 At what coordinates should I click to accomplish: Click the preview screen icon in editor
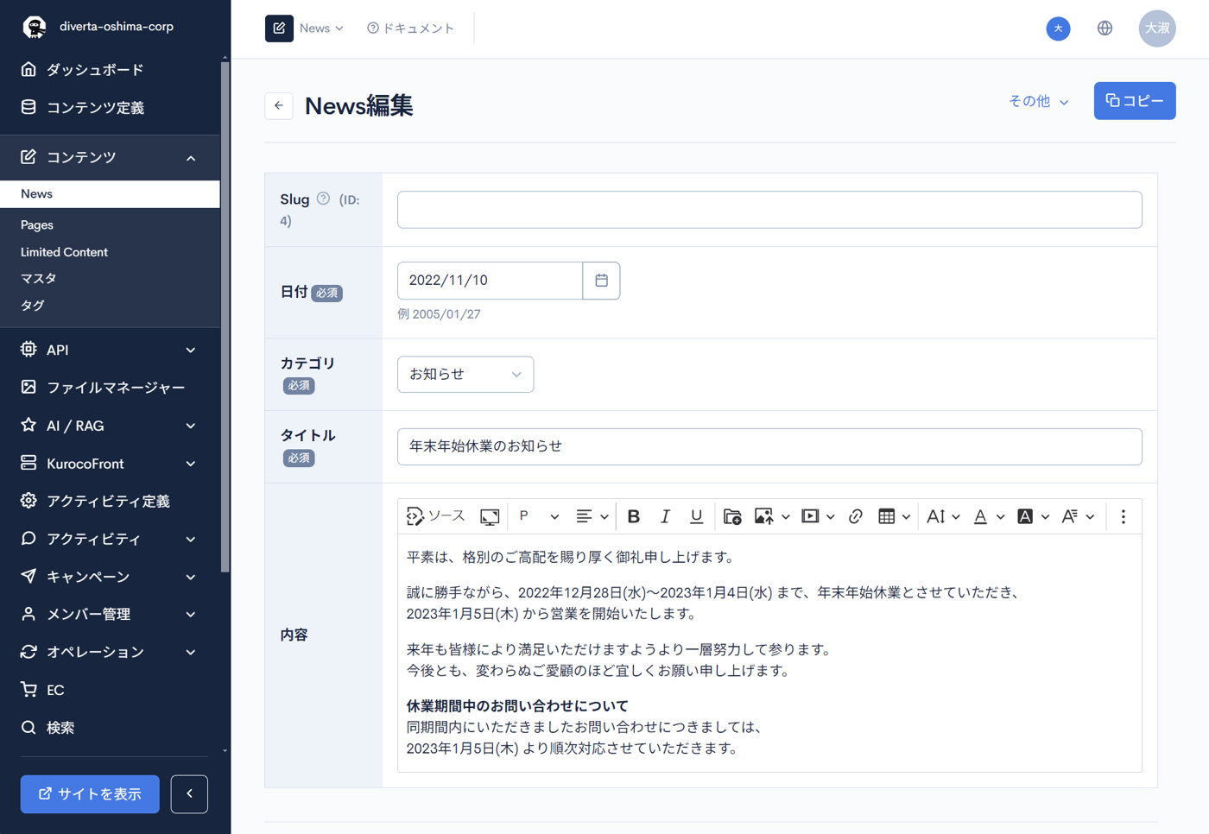tap(490, 516)
